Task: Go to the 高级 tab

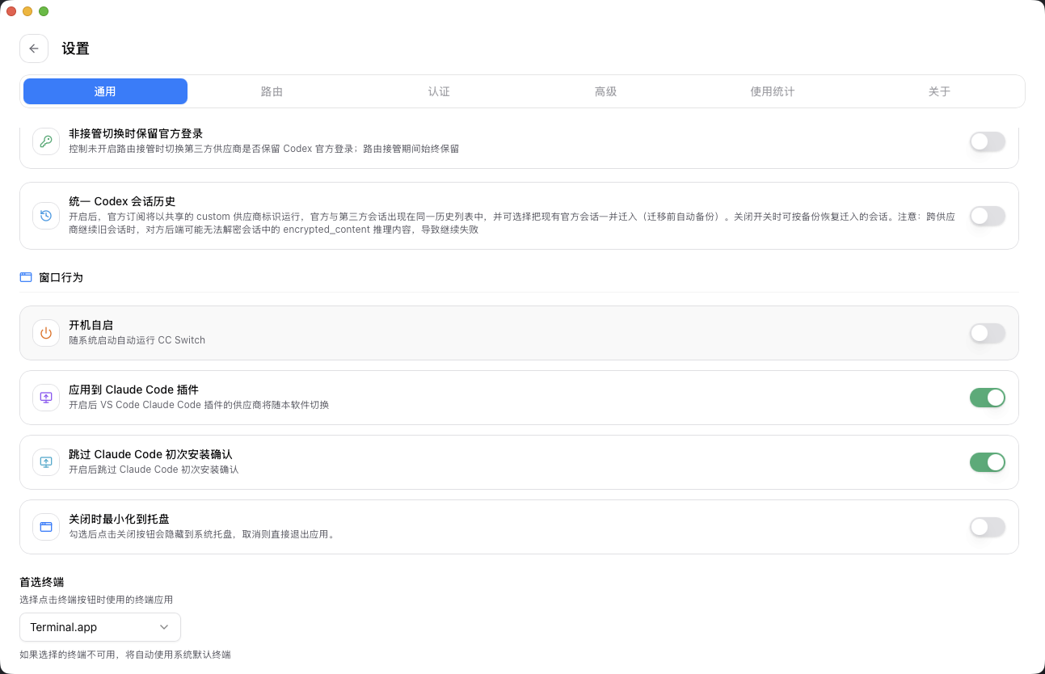Action: [606, 91]
